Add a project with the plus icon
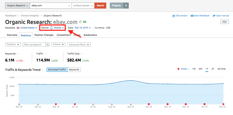 tap(126, 6)
